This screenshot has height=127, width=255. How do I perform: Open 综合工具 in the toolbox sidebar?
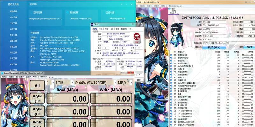(13, 53)
